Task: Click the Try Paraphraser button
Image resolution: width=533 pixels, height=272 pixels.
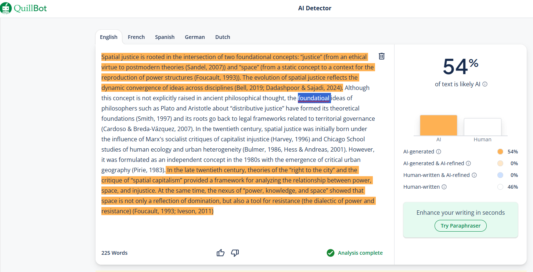Action: pos(461,226)
